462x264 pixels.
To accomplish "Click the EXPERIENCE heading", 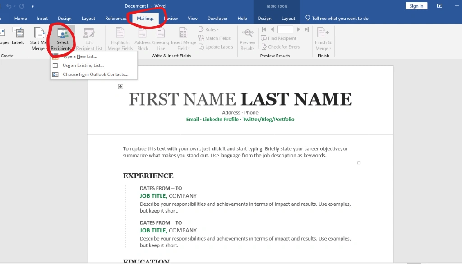I will coord(148,176).
